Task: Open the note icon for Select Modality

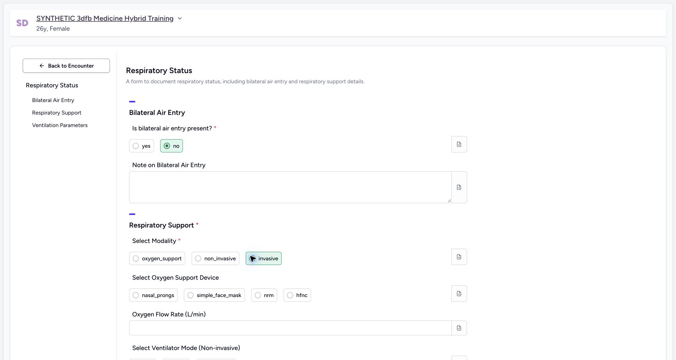Action: (459, 257)
